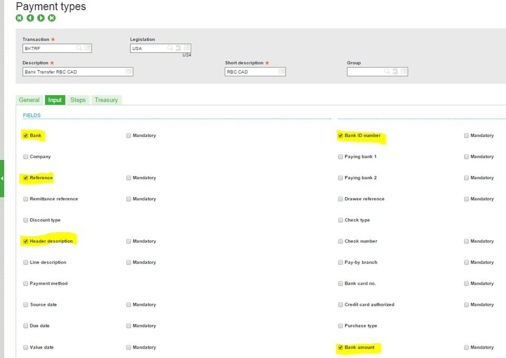Open the selection icon beside Description field
This screenshot has height=358, width=506.
coord(128,71)
